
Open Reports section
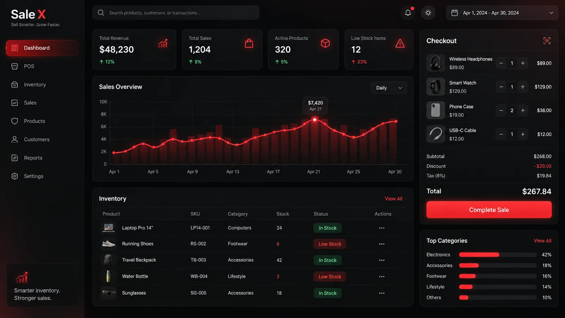pyautogui.click(x=42, y=158)
